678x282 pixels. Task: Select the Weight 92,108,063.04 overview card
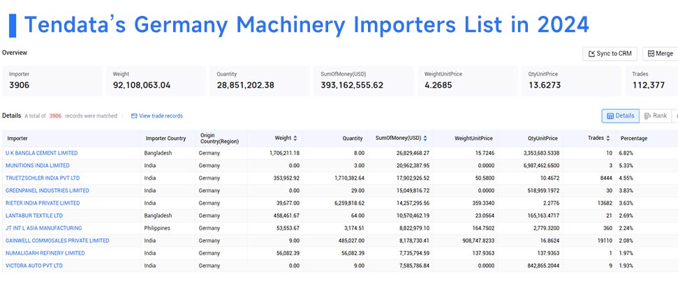coord(156,81)
